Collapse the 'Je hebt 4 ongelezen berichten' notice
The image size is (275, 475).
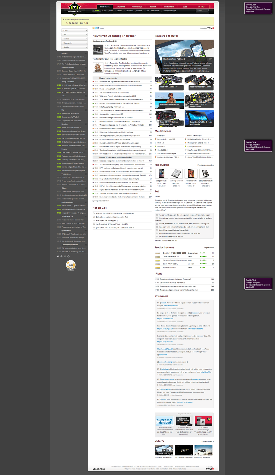[x=63, y=19]
